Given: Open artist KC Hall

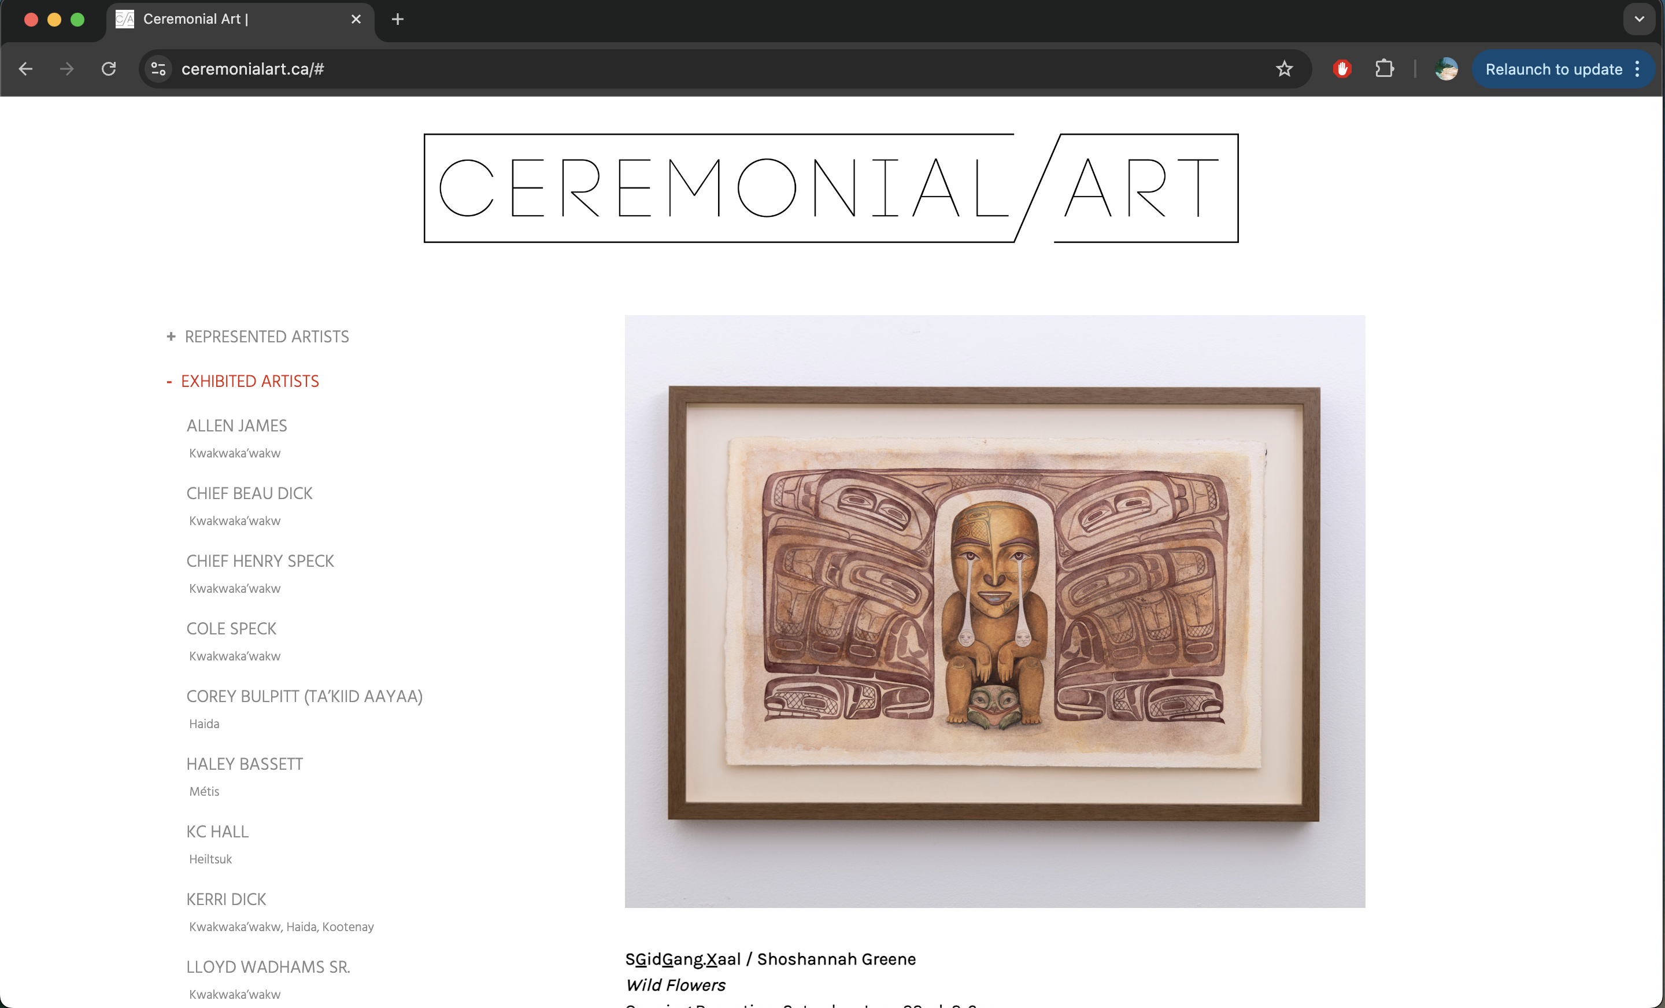Looking at the screenshot, I should 217,832.
